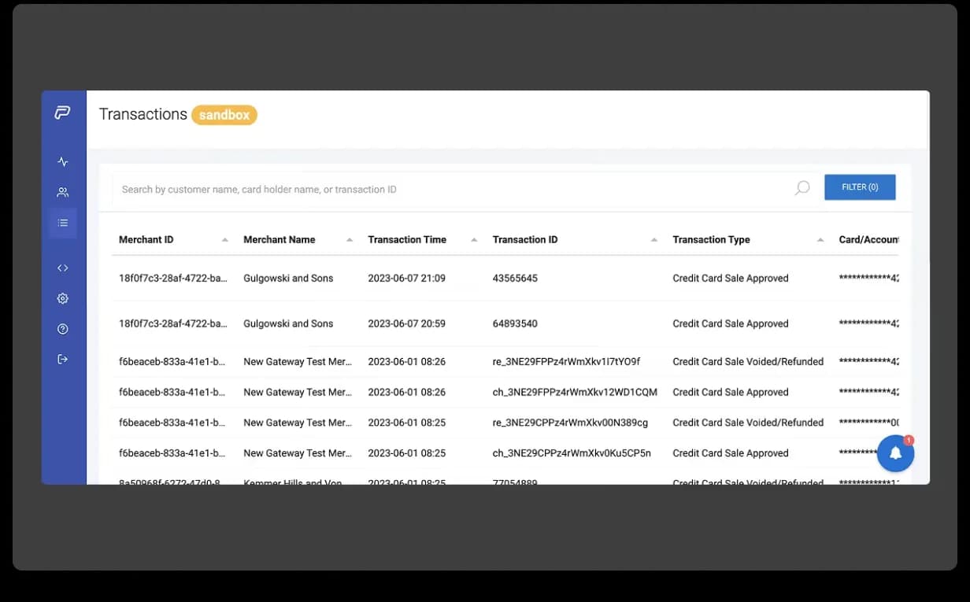Viewport: 970px width, 602px height.
Task: Select transaction ch_3NE29FPPz4rWmXkv12WD1CQM
Action: tap(575, 392)
